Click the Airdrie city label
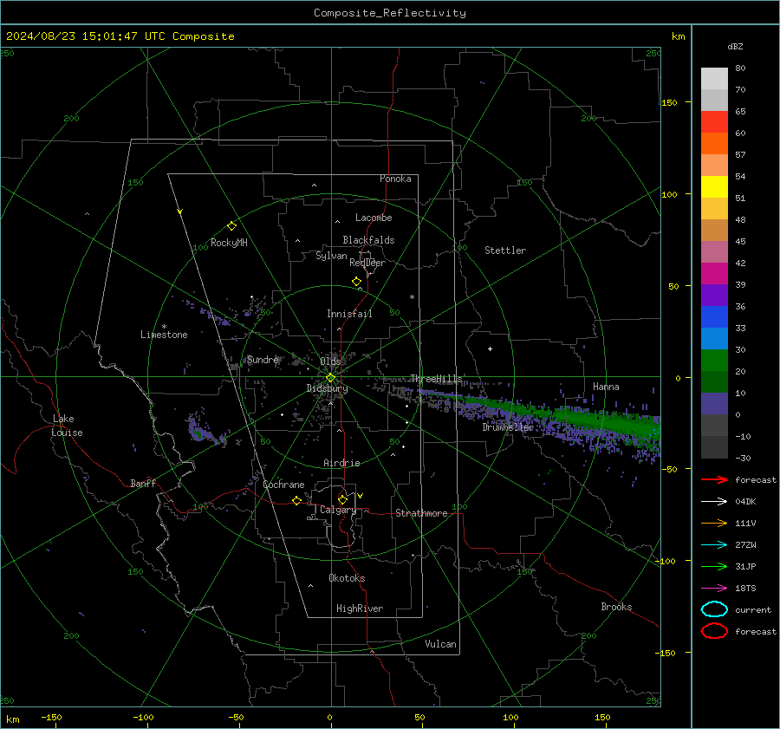Screen dimensions: 780x729 (x=341, y=463)
